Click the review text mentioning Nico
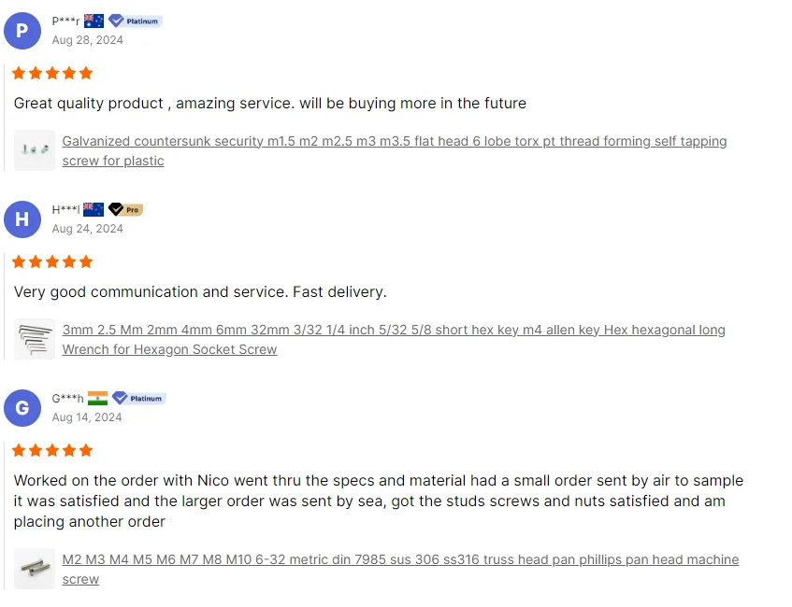 tap(378, 501)
